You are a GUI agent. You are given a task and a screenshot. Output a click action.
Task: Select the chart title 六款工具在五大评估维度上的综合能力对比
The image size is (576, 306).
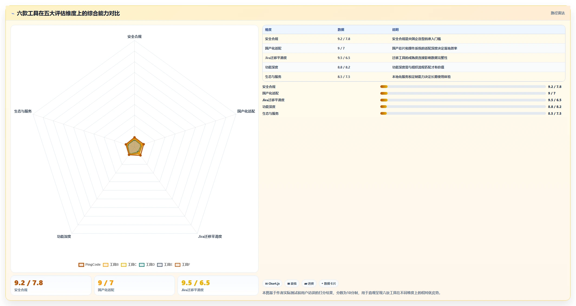[68, 13]
